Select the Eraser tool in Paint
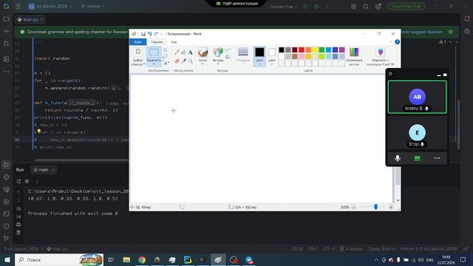 [177, 61]
